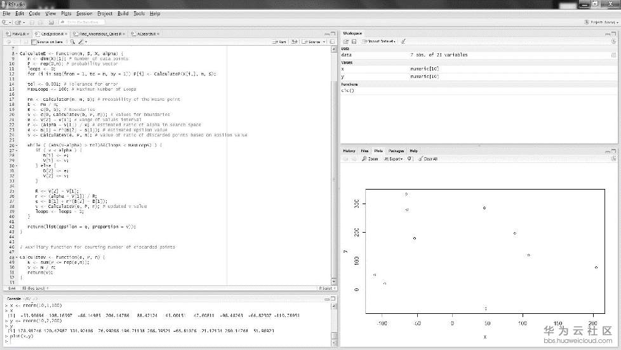Minimize the source editor pane

(327, 34)
